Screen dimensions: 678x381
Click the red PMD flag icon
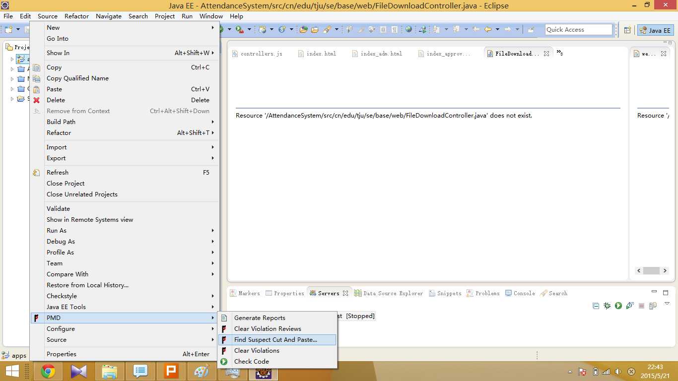pyautogui.click(x=36, y=318)
